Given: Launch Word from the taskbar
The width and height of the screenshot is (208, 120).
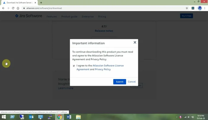Looking at the screenshot, I should pos(69,117).
